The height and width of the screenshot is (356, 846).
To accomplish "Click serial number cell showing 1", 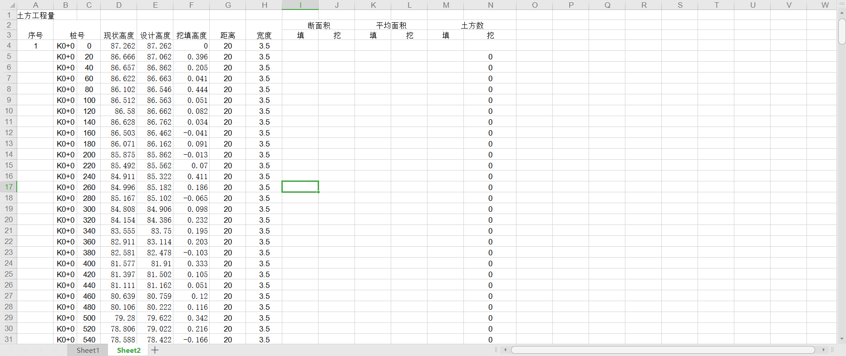I will coord(35,46).
